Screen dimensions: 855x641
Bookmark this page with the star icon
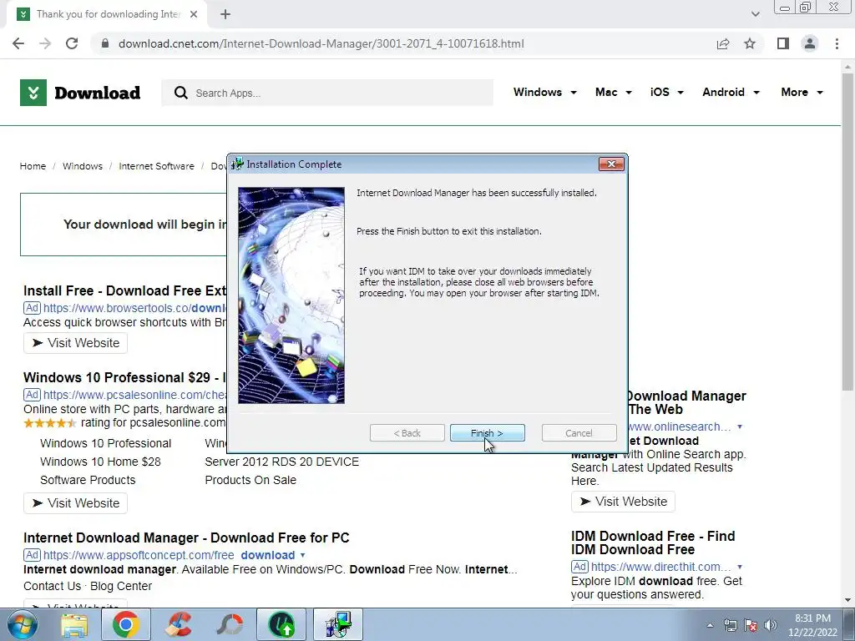click(x=750, y=43)
